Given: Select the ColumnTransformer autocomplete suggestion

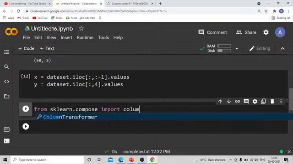Looking at the screenshot, I should tap(164, 117).
